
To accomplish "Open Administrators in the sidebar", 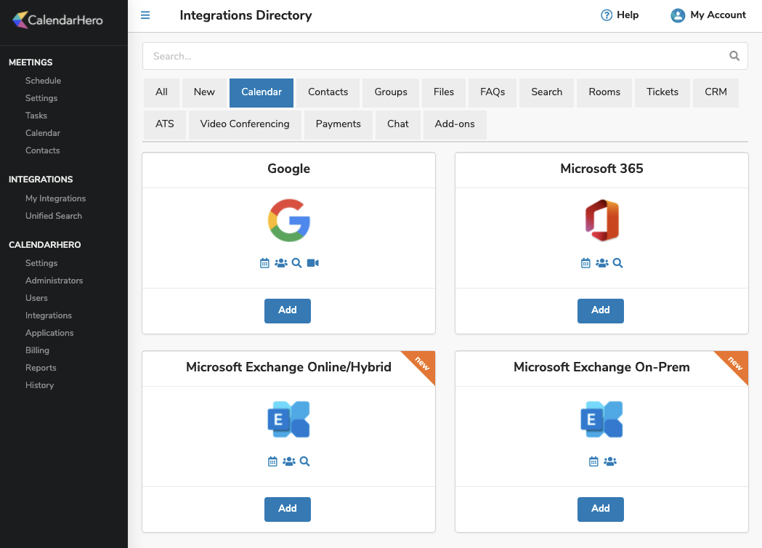I will (54, 281).
